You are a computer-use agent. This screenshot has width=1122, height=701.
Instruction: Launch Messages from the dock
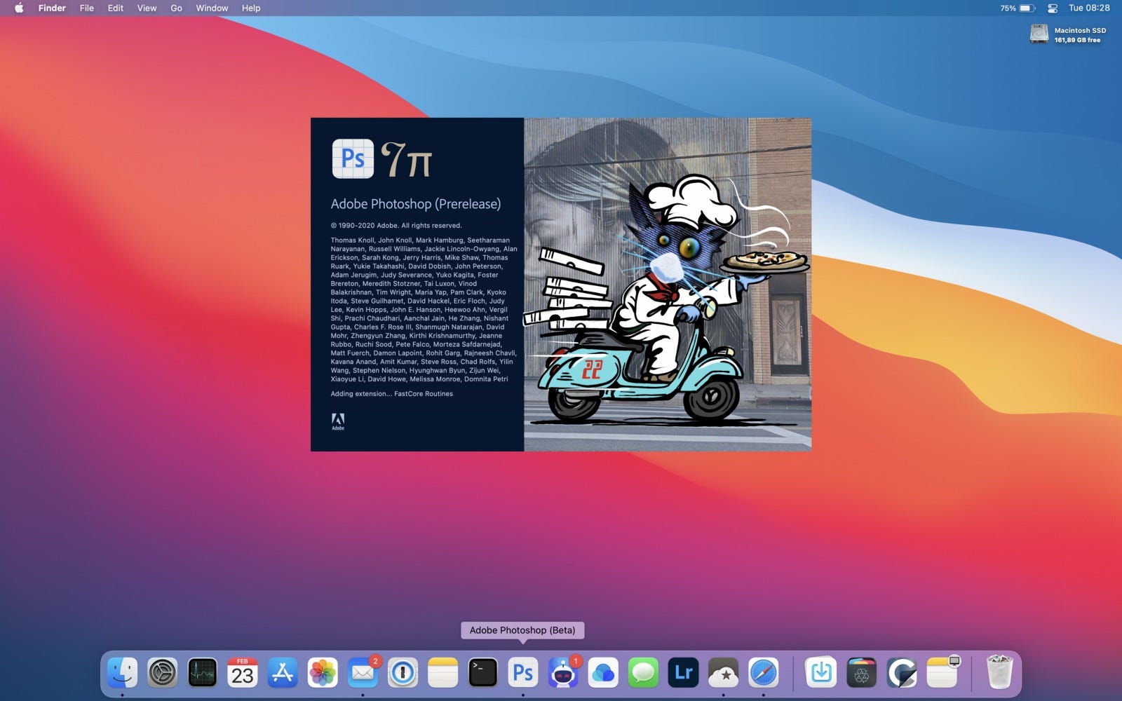point(643,673)
